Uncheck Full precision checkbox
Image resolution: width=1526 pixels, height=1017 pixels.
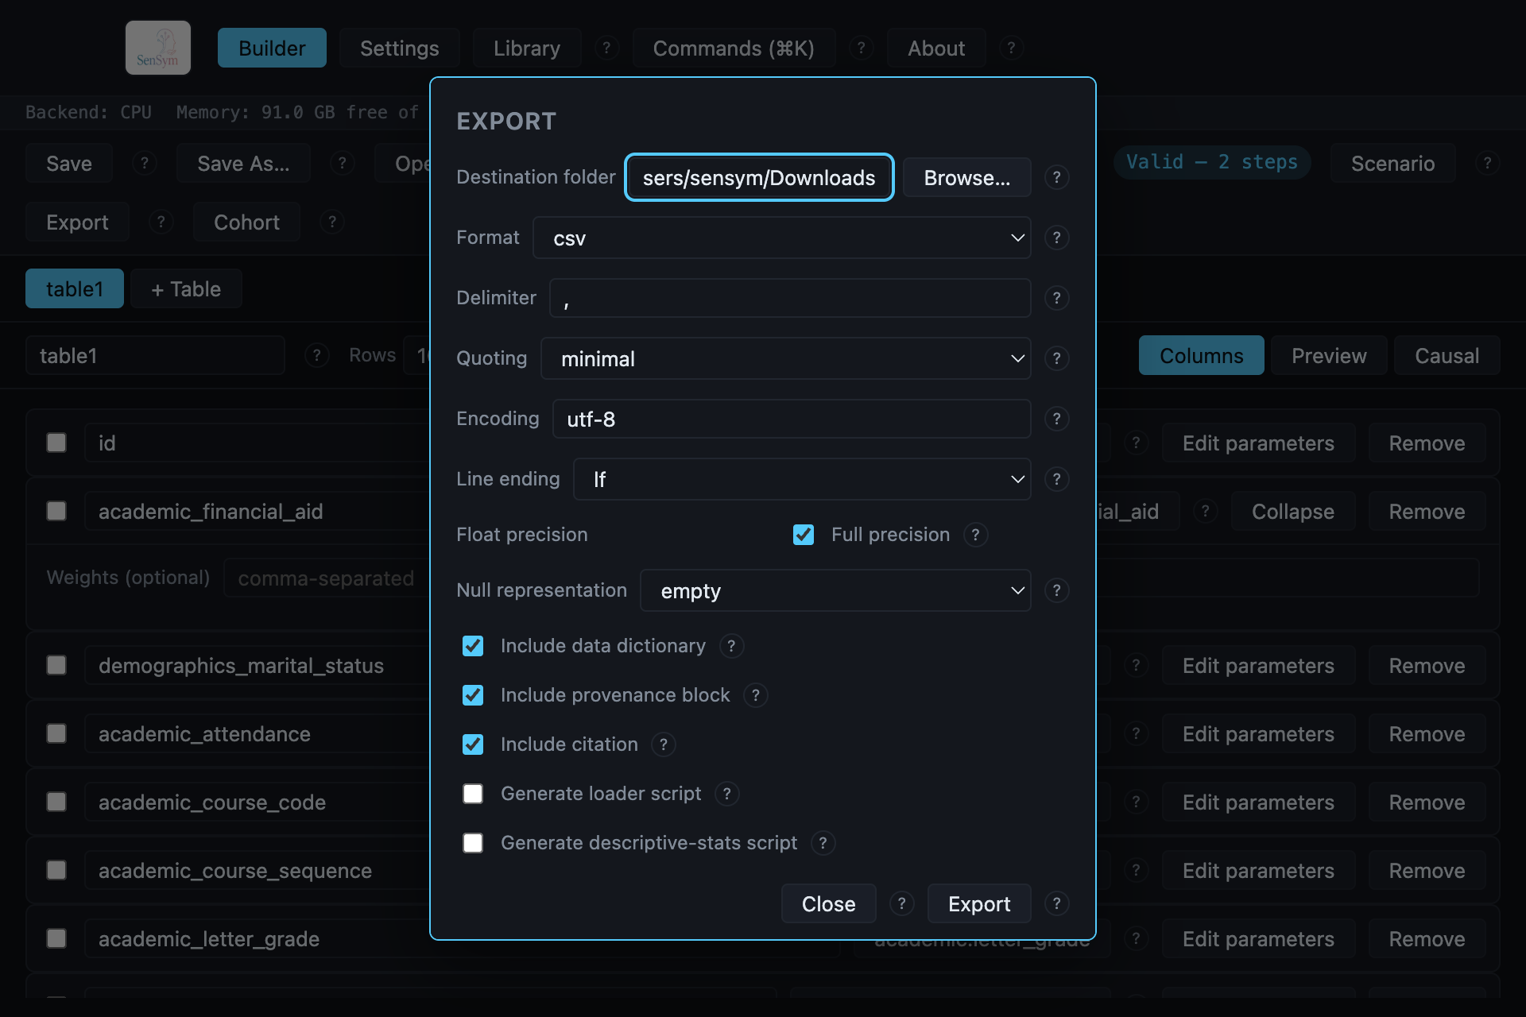(x=804, y=535)
